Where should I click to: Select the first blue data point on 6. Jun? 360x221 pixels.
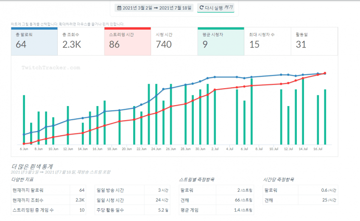click(x=24, y=134)
